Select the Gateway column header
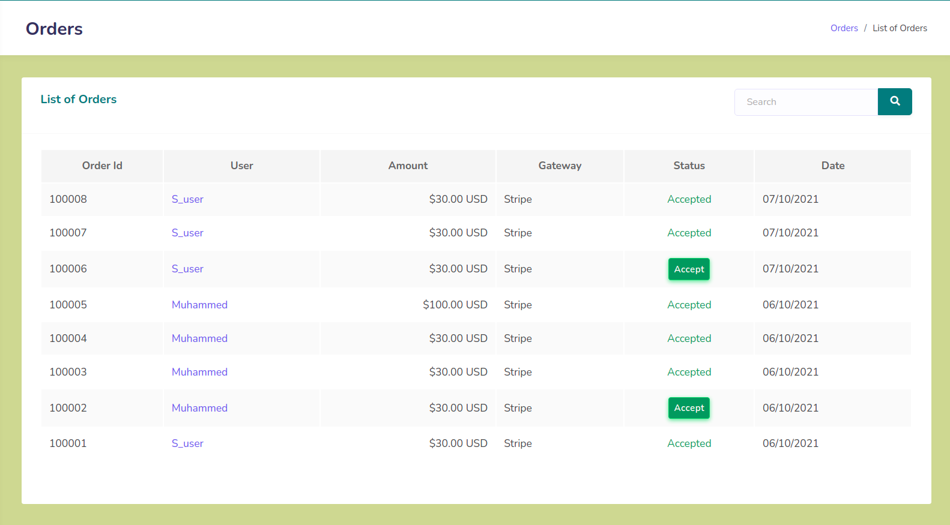The image size is (950, 525). point(560,166)
